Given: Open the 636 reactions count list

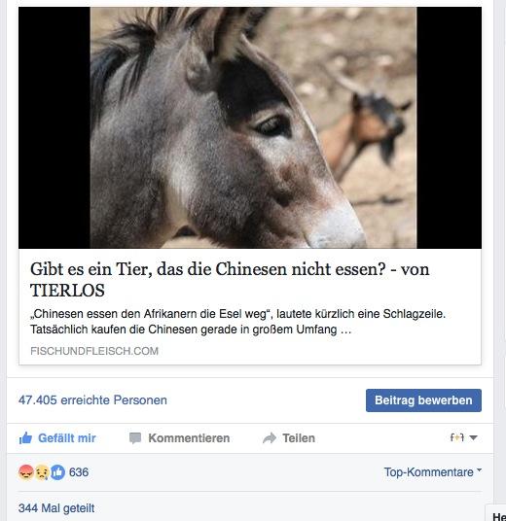Looking at the screenshot, I should (x=79, y=472).
